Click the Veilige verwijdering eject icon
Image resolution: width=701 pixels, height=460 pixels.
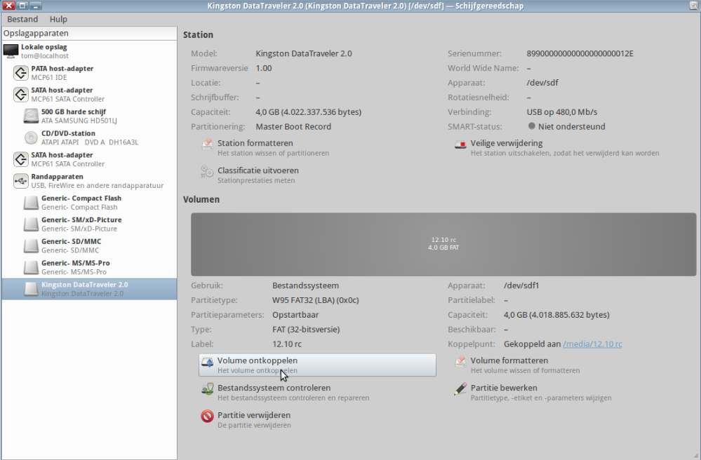click(x=460, y=144)
